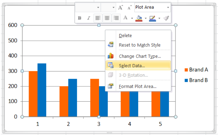Expand shape outline dropdown arrow
The image size is (218, 135).
(x=159, y=18)
